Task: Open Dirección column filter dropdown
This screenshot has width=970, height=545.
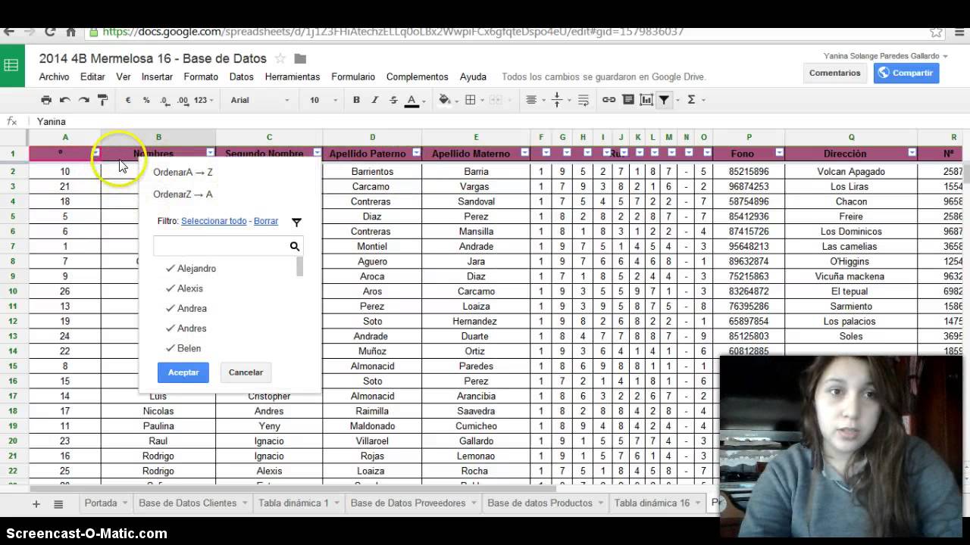Action: (x=912, y=153)
